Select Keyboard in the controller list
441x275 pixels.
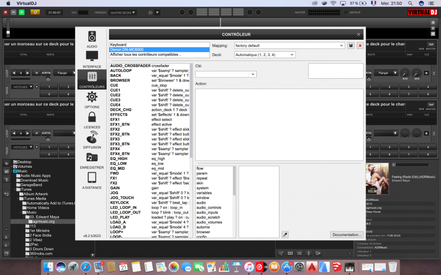(159, 45)
